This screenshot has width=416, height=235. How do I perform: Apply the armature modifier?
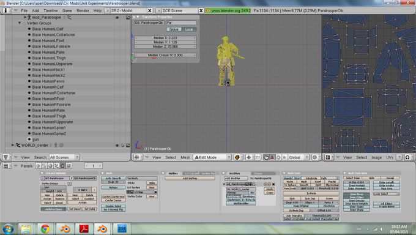[270, 189]
